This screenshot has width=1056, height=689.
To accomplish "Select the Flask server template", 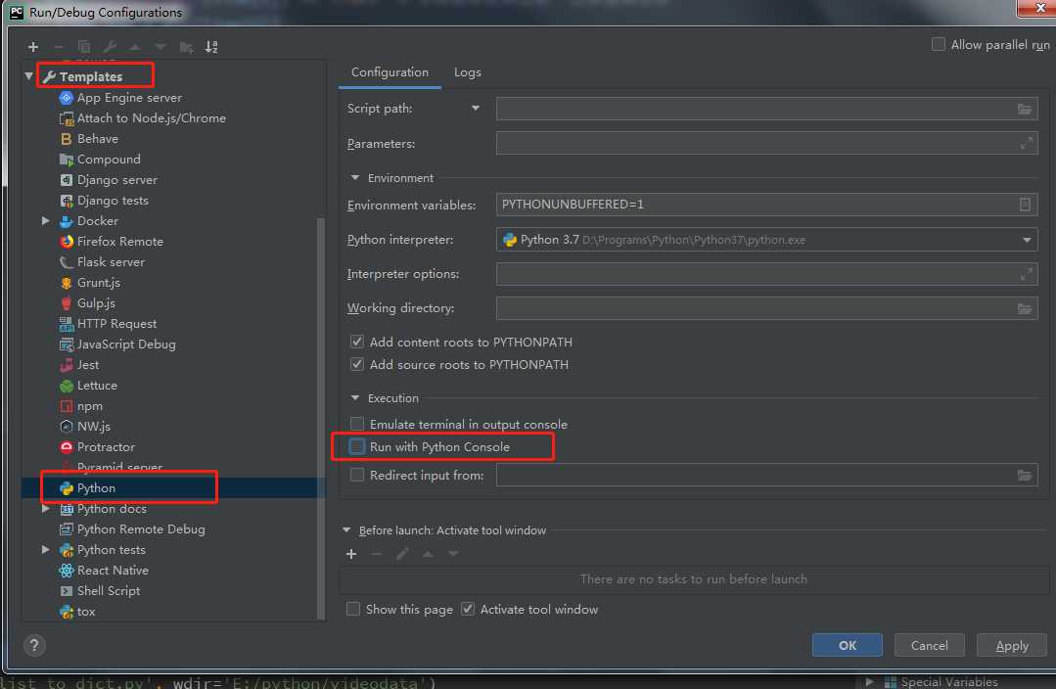I will [103, 262].
